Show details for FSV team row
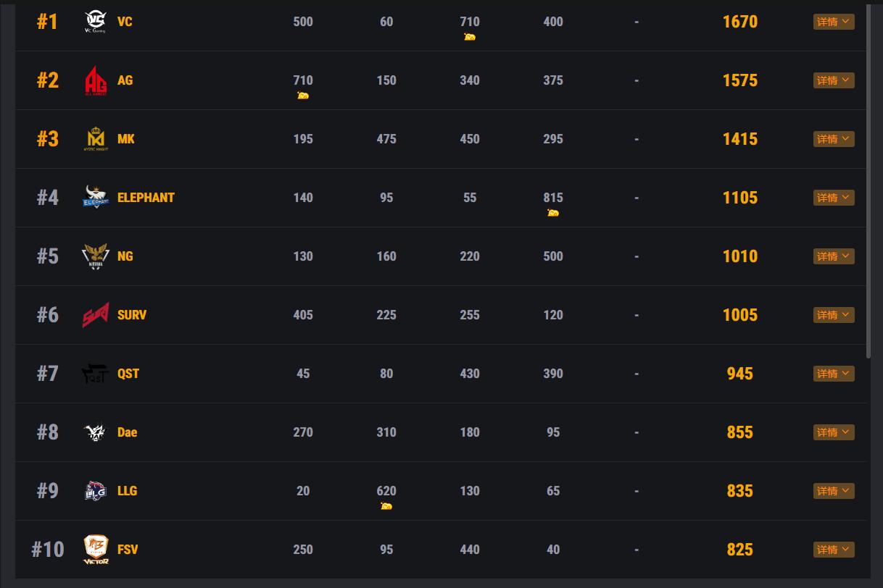This screenshot has height=588, width=883. click(834, 550)
